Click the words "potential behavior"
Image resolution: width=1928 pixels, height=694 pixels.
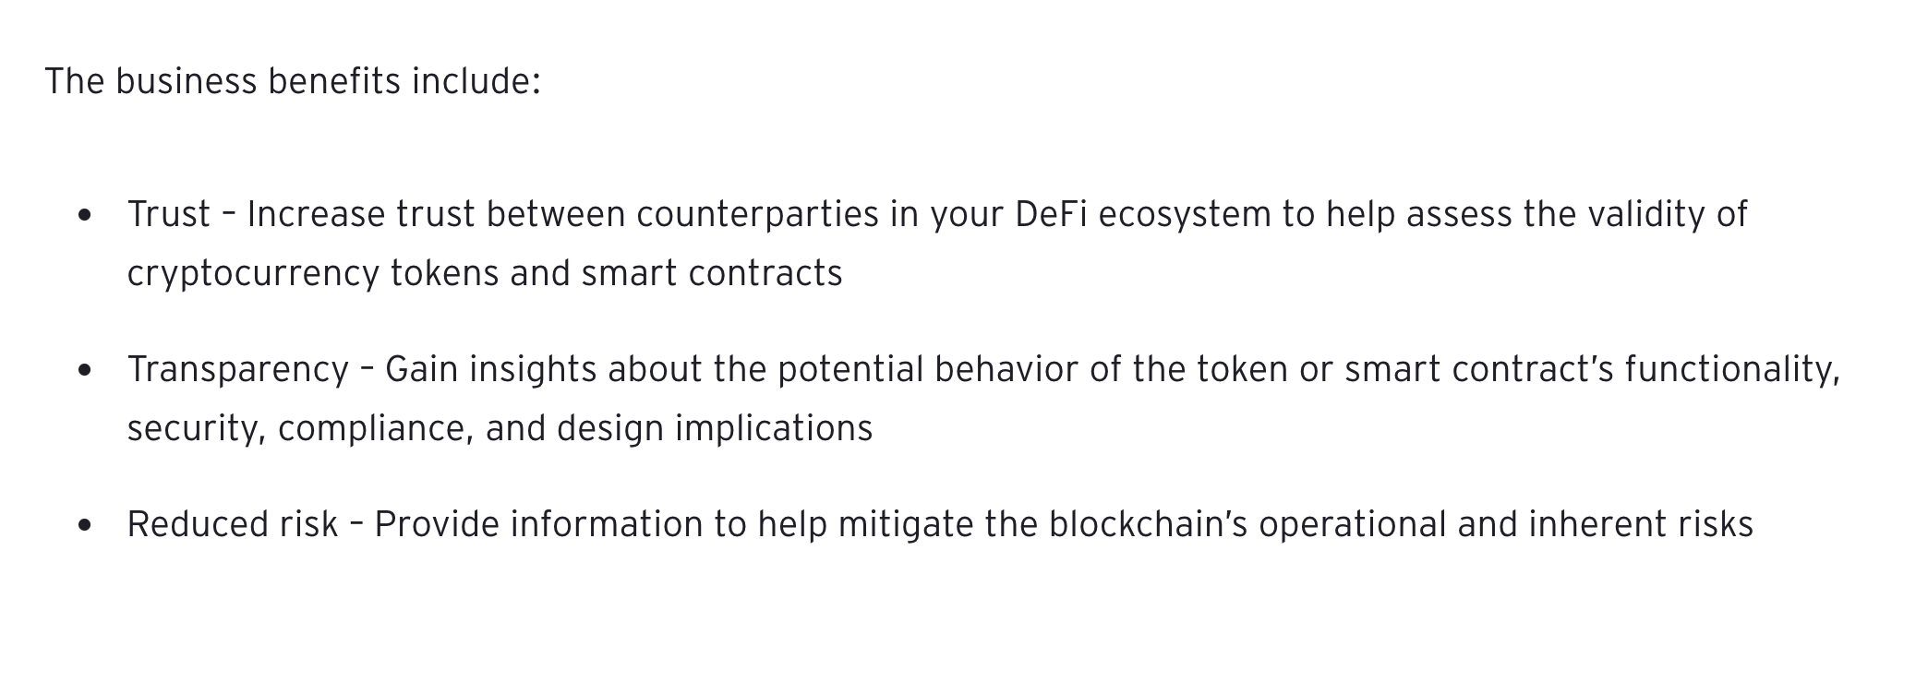pos(927,369)
